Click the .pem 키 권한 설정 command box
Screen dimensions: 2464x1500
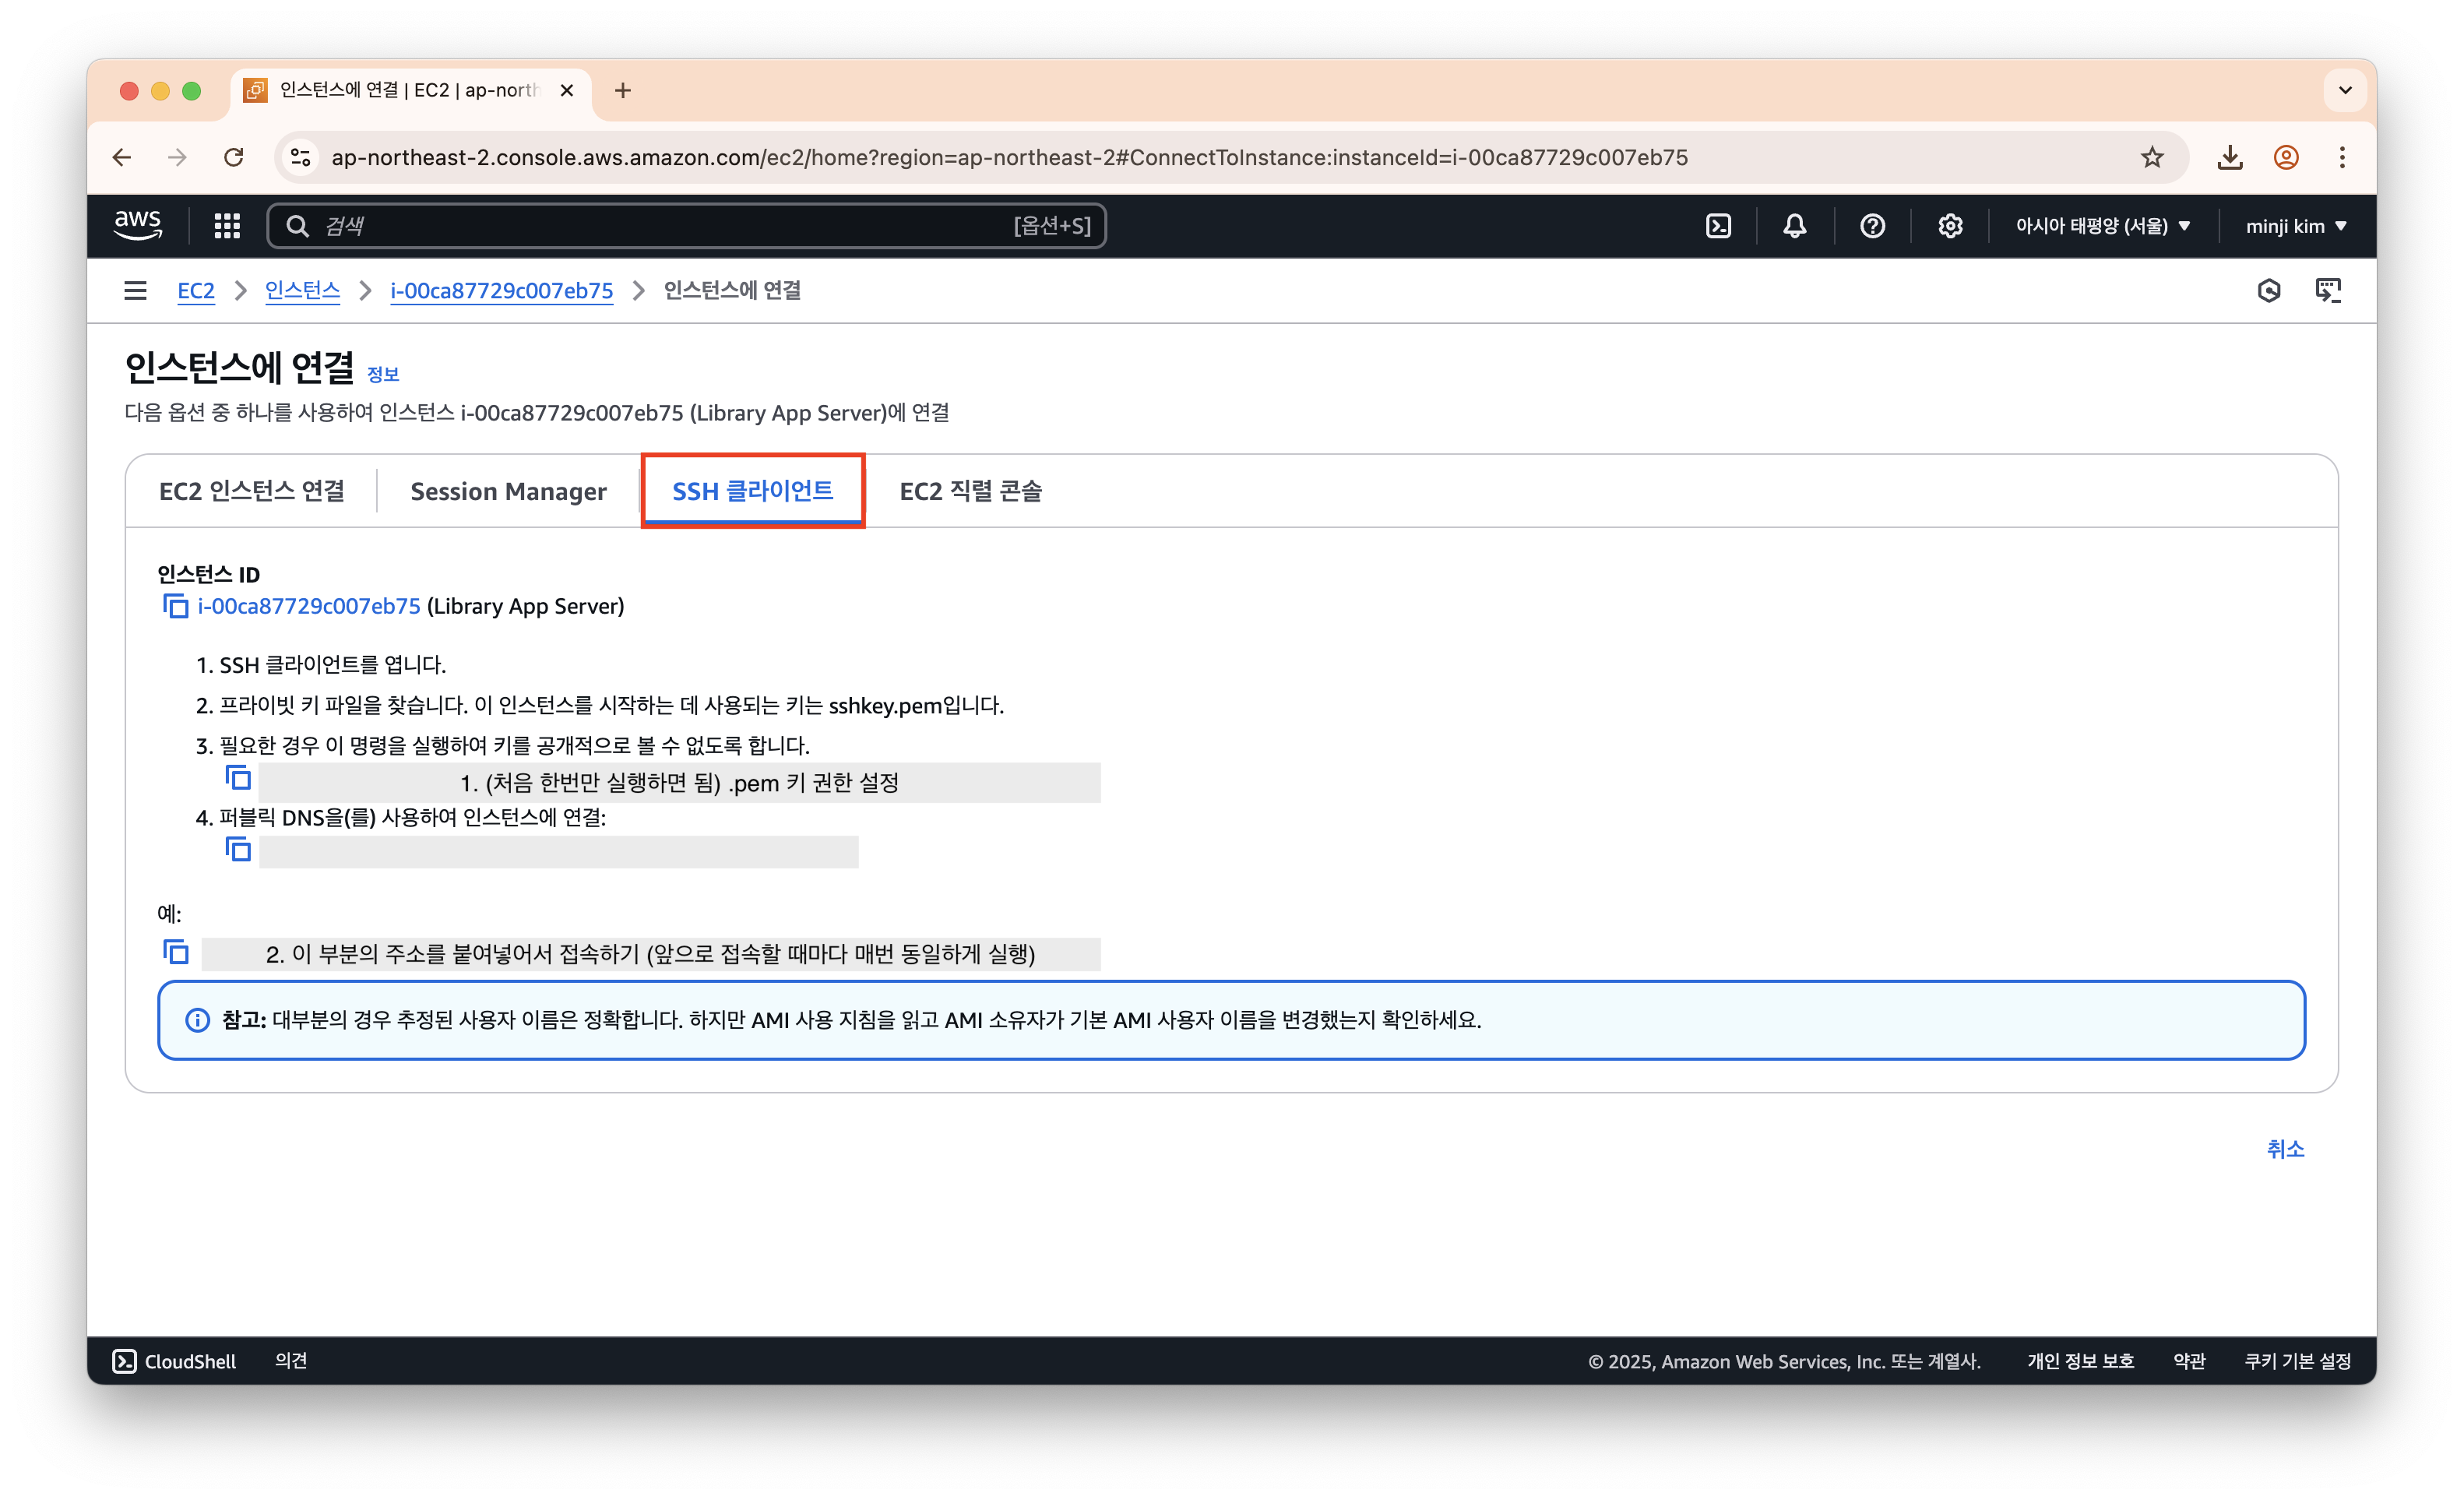tap(680, 782)
